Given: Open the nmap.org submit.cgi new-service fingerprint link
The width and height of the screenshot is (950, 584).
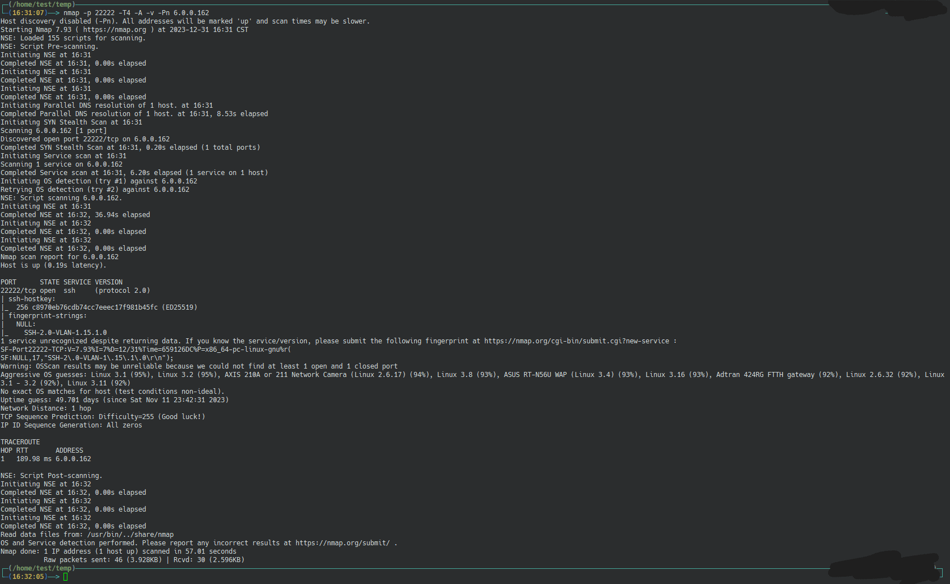Looking at the screenshot, I should click(x=576, y=341).
